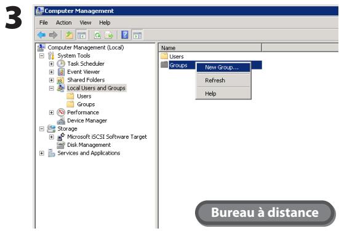Click the Microsoft iSCSI Software Target icon
Image resolution: width=339 pixels, height=231 pixels.
[x=61, y=136]
